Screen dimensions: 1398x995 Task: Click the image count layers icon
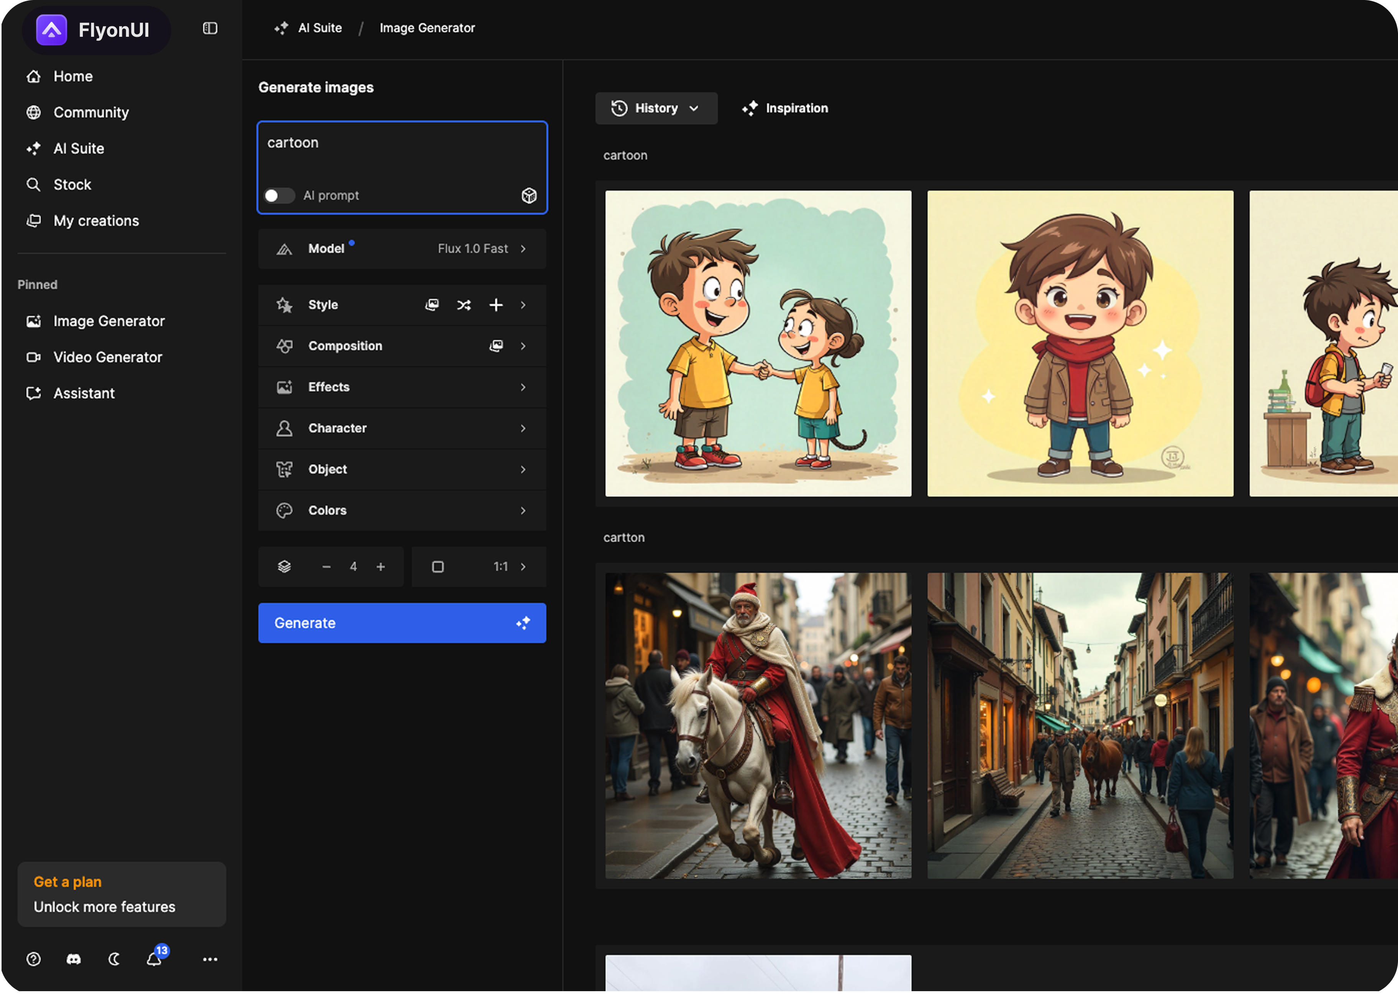coord(284,567)
